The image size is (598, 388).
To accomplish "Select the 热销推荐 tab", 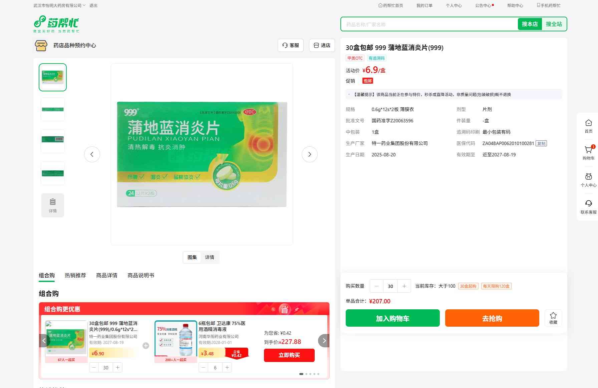I will pos(75,275).
